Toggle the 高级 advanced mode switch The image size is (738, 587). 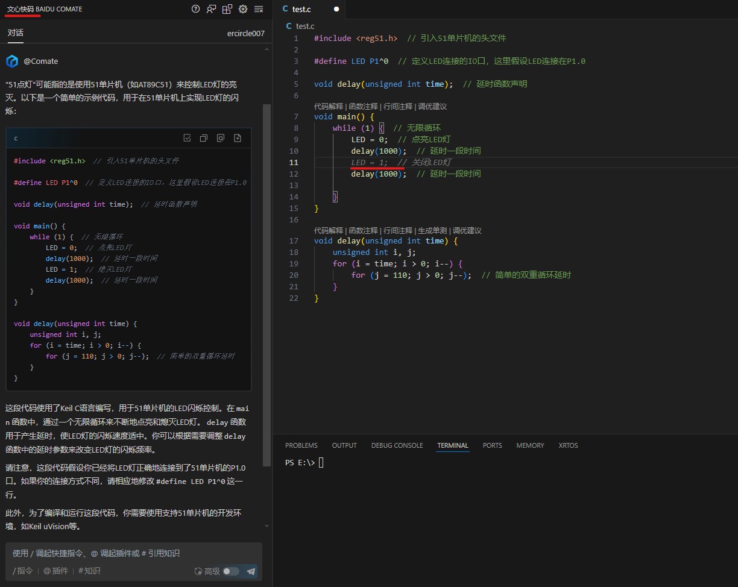(231, 571)
